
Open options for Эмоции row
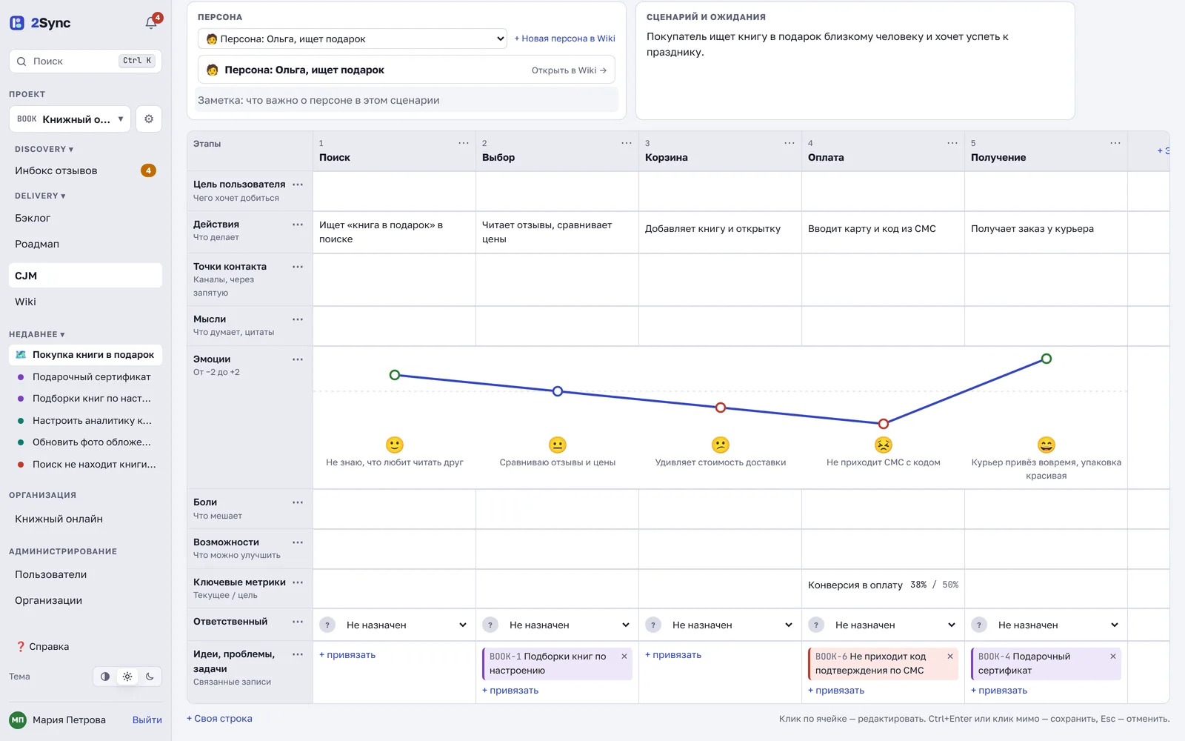point(298,359)
